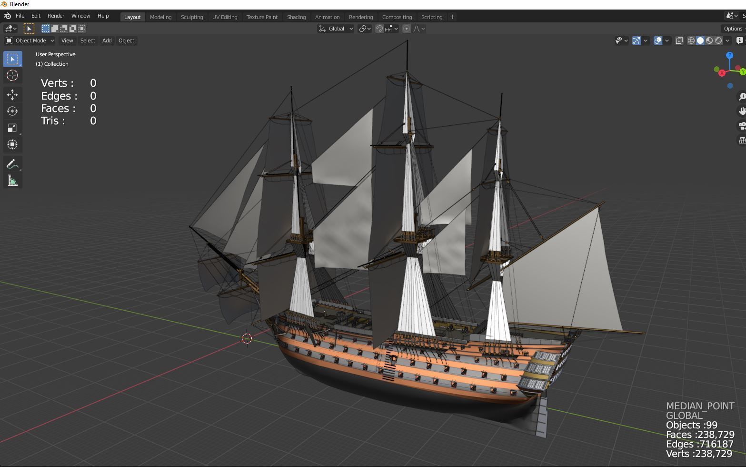Switch to solid shading
This screenshot has width=746, height=467.
[700, 41]
